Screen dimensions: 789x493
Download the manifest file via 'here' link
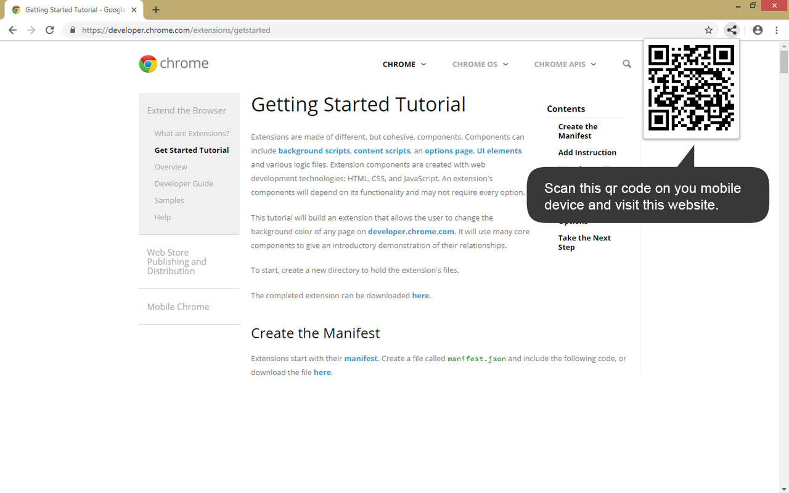[x=322, y=372]
